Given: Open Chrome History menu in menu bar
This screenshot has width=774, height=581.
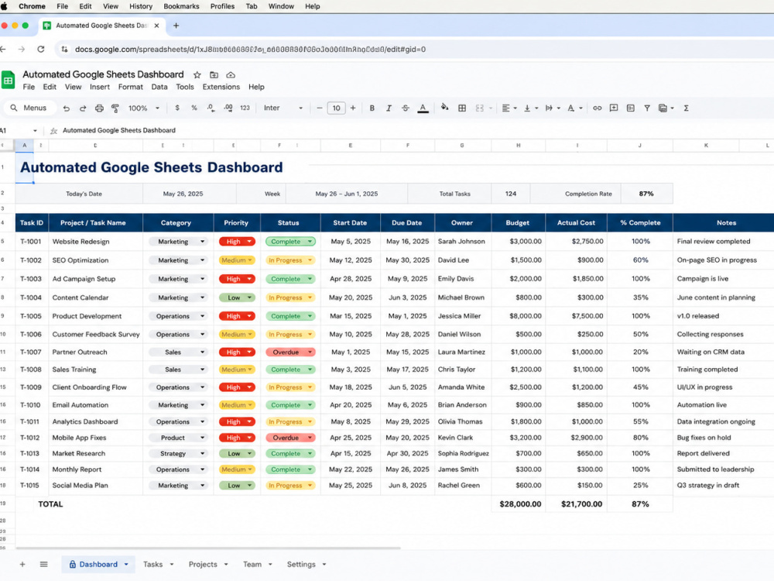Looking at the screenshot, I should [x=141, y=6].
